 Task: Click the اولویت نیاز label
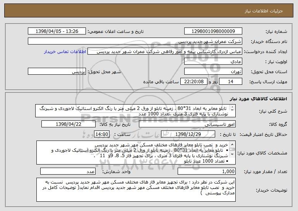pyautogui.click(x=276, y=62)
